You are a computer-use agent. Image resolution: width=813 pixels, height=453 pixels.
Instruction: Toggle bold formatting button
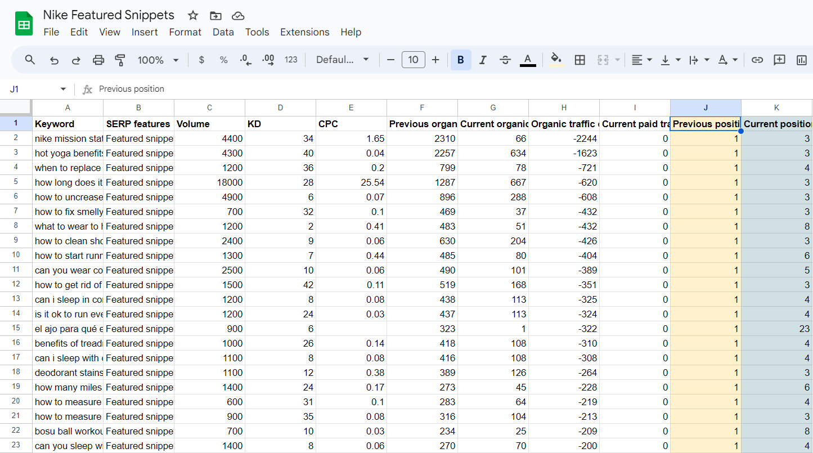click(461, 60)
